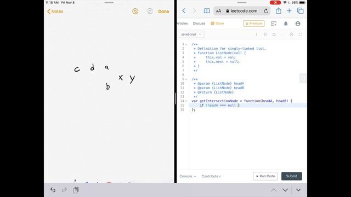Open the Console dropdown
The height and width of the screenshot is (197, 351).
pyautogui.click(x=188, y=176)
